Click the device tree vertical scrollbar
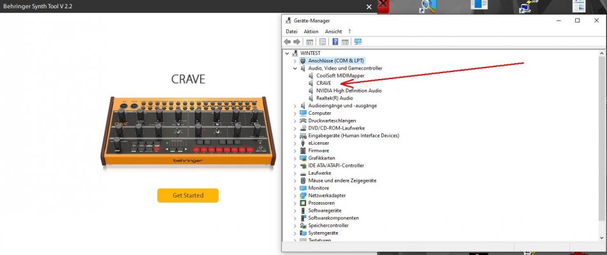The image size is (607, 255). coord(602,146)
